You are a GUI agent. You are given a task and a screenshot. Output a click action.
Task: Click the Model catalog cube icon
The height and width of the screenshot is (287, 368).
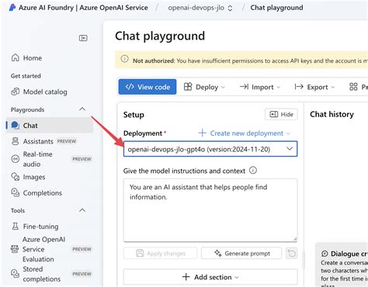click(16, 92)
